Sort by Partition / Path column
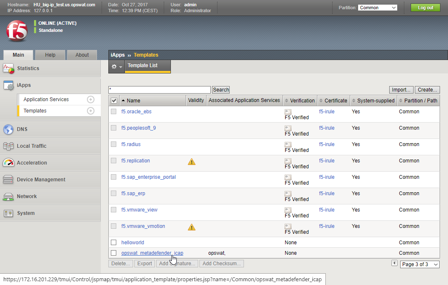The image size is (448, 285). [418, 100]
